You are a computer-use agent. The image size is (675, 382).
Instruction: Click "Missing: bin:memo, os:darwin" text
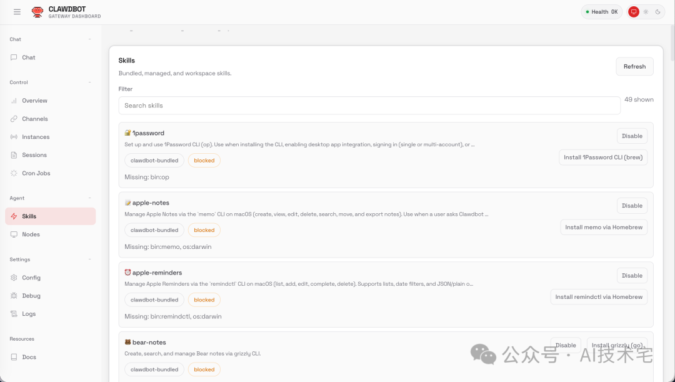coord(168,247)
